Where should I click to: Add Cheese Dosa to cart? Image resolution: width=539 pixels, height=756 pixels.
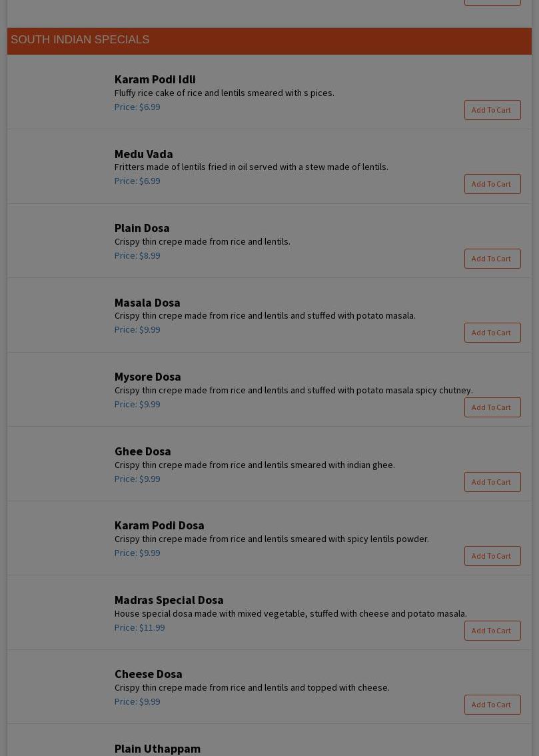tap(492, 705)
